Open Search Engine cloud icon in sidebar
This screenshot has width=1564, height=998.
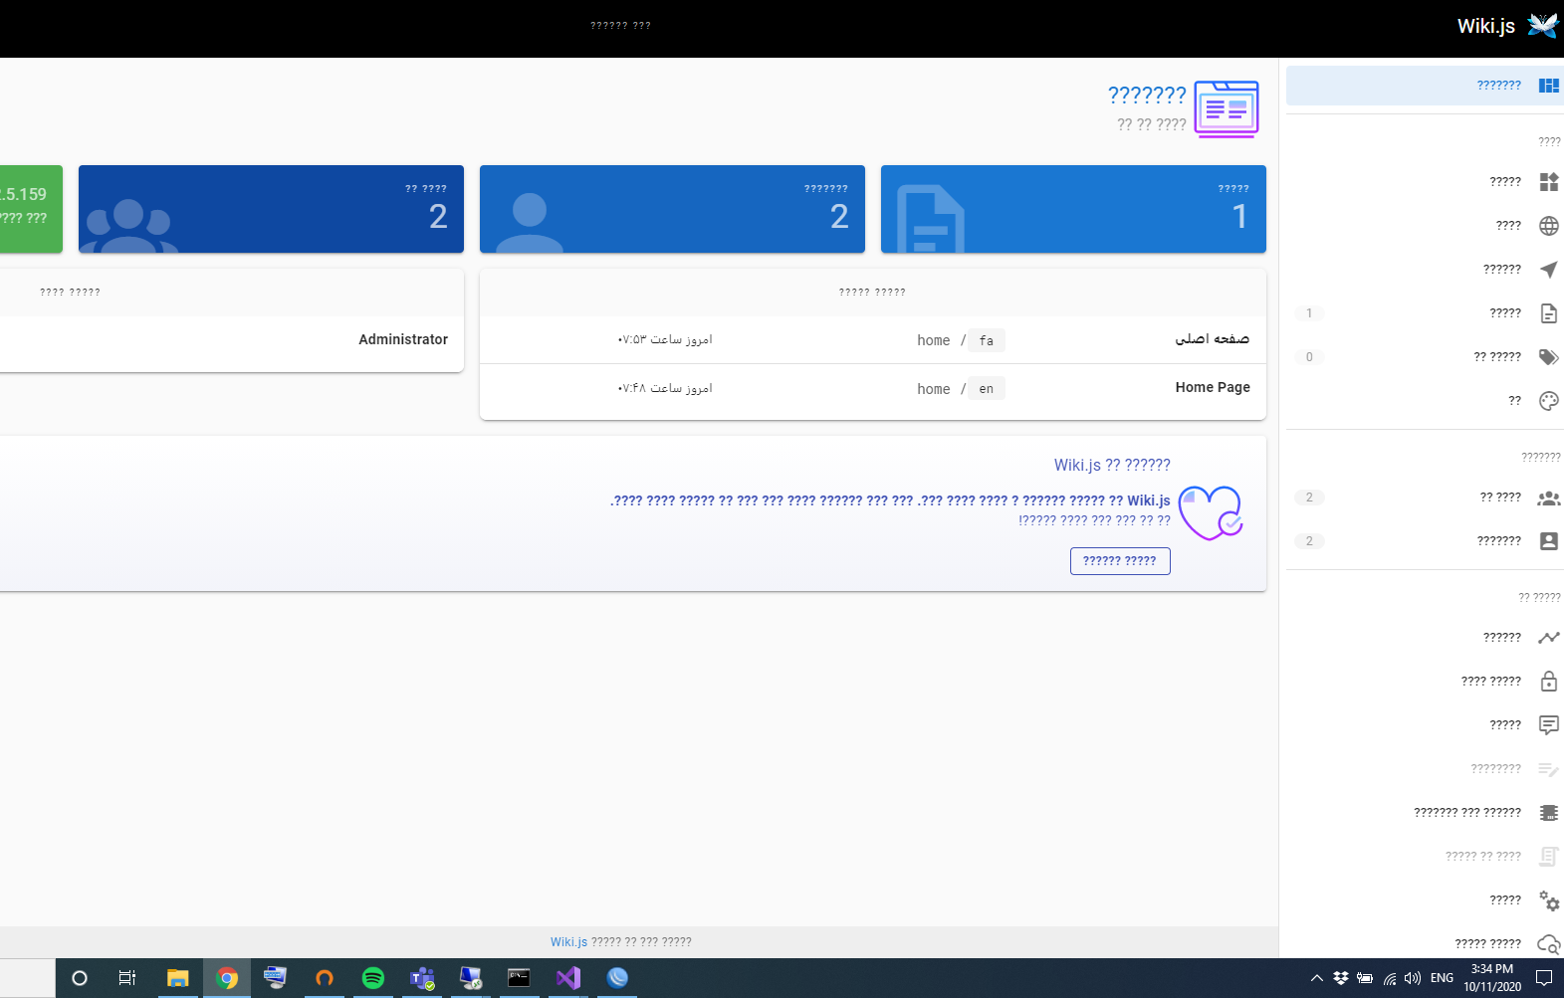tap(1549, 944)
